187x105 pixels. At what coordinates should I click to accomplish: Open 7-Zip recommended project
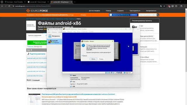tap(141, 26)
